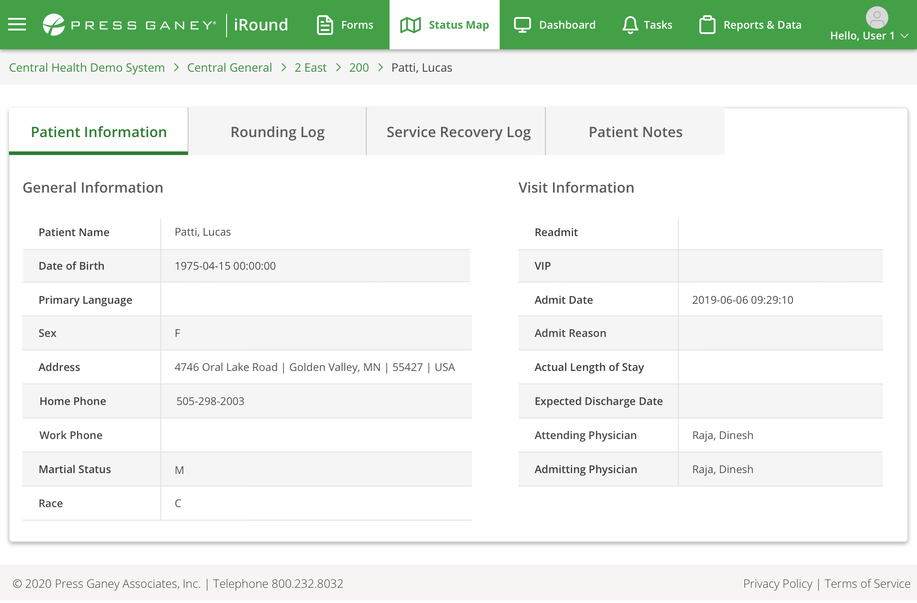Select the birth date 1975-04-15 00:00:00

pyautogui.click(x=225, y=266)
